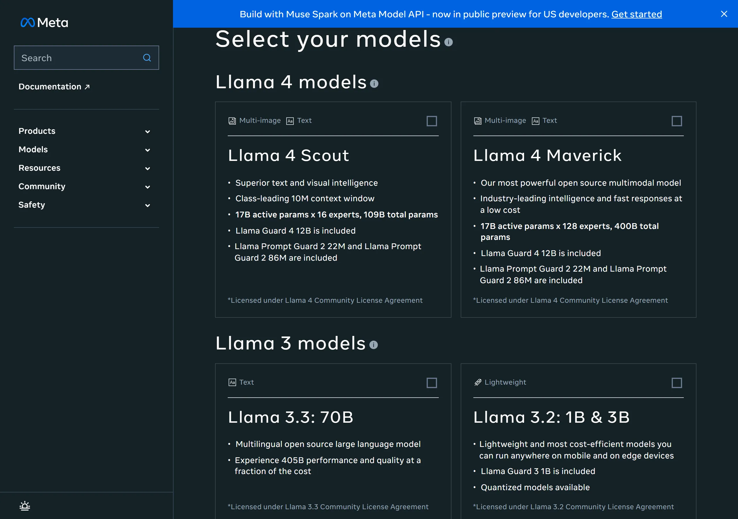The height and width of the screenshot is (519, 738).
Task: Click the search magnifier icon
Action: 147,58
